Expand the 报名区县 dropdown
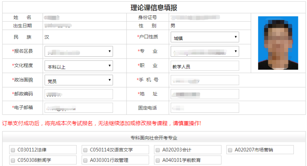 (x=79, y=52)
